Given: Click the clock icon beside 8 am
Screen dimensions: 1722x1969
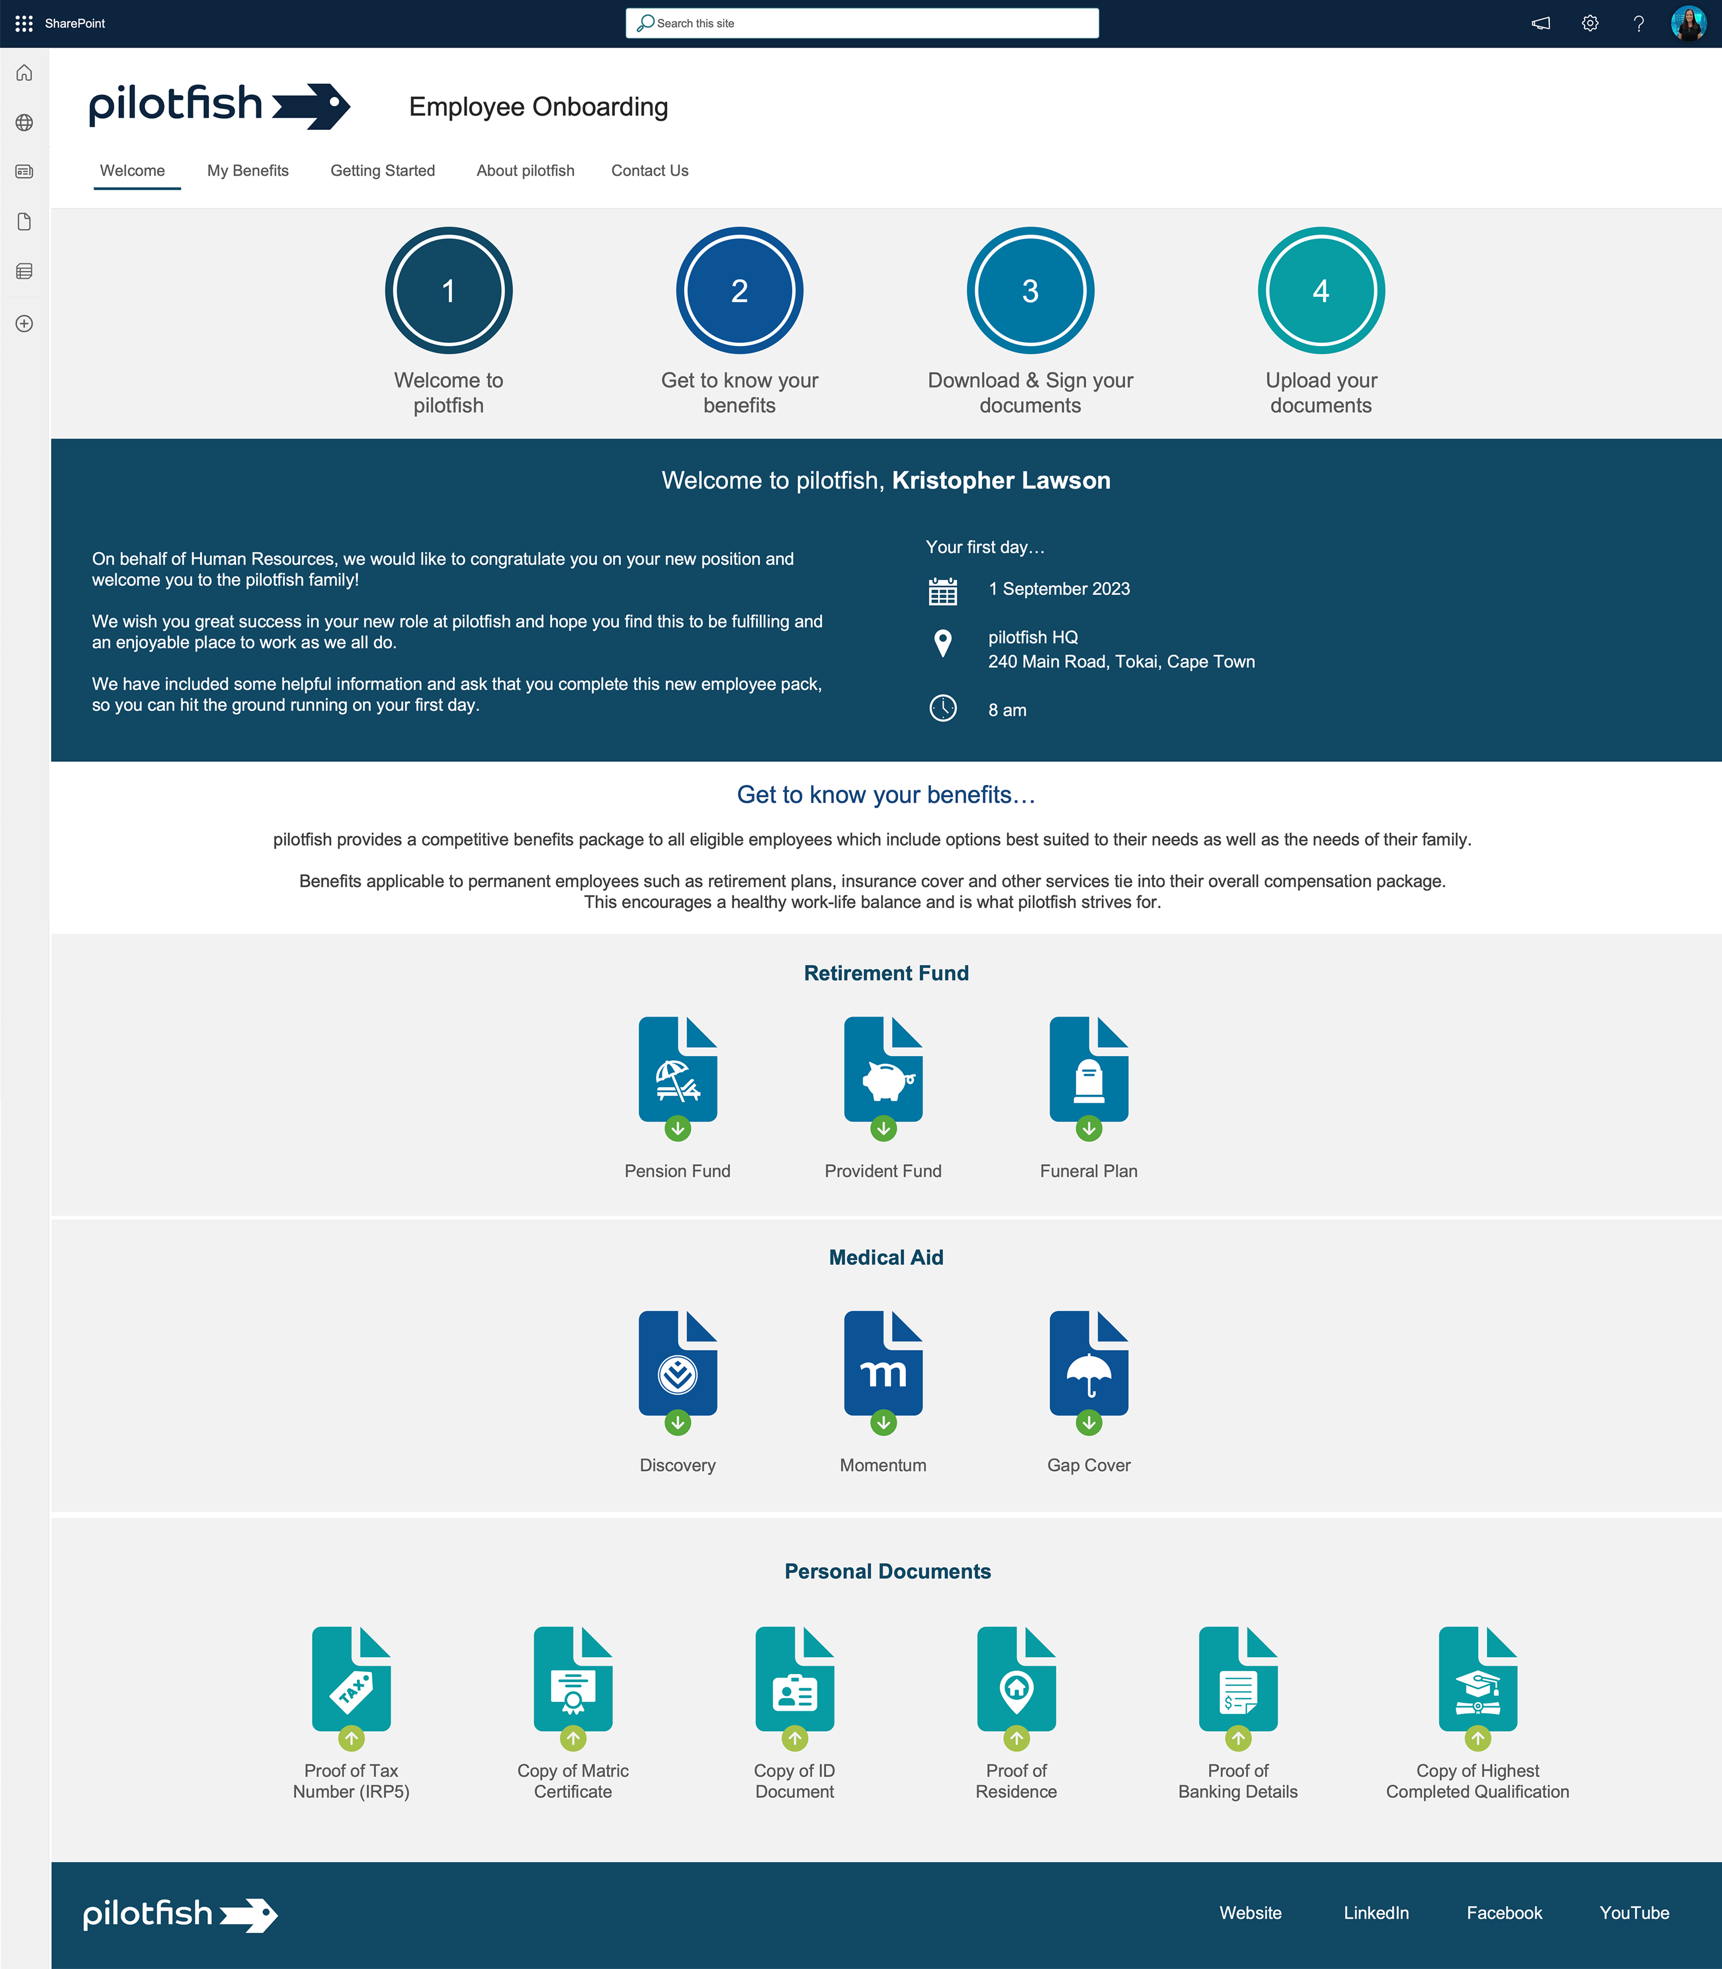Looking at the screenshot, I should (x=943, y=708).
